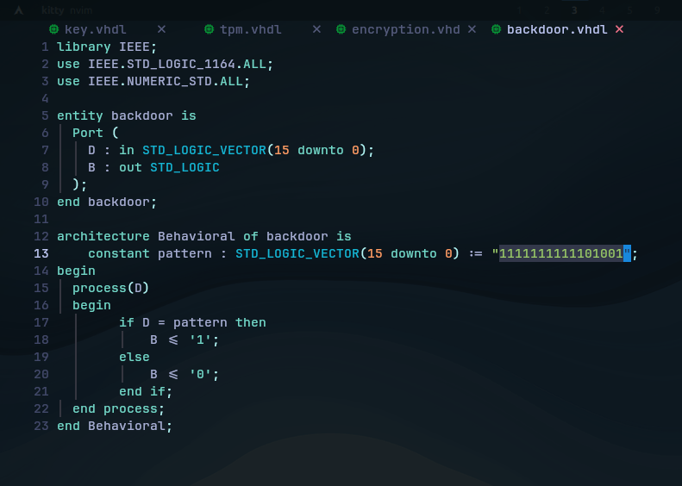Close the active backdoor.vhdl tab
This screenshot has height=486, width=682.
tap(619, 29)
